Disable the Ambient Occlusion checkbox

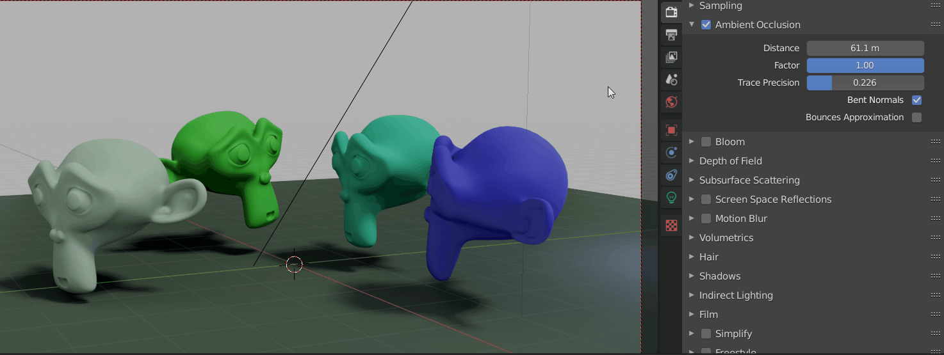click(706, 25)
